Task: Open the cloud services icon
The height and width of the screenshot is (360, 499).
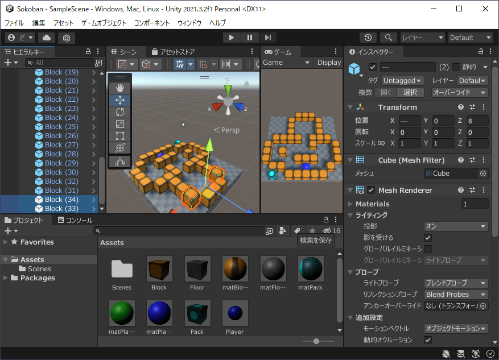Action: point(47,38)
